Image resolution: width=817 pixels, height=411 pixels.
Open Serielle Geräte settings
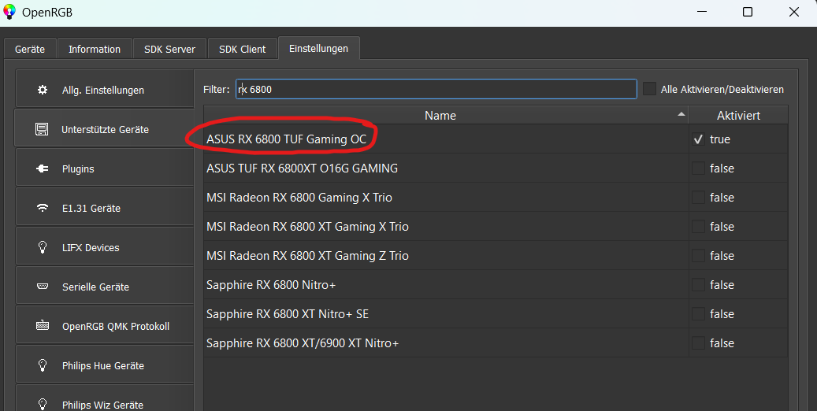[105, 286]
